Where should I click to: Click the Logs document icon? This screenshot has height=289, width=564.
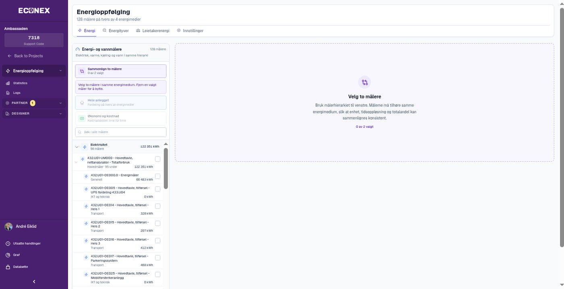point(8,93)
